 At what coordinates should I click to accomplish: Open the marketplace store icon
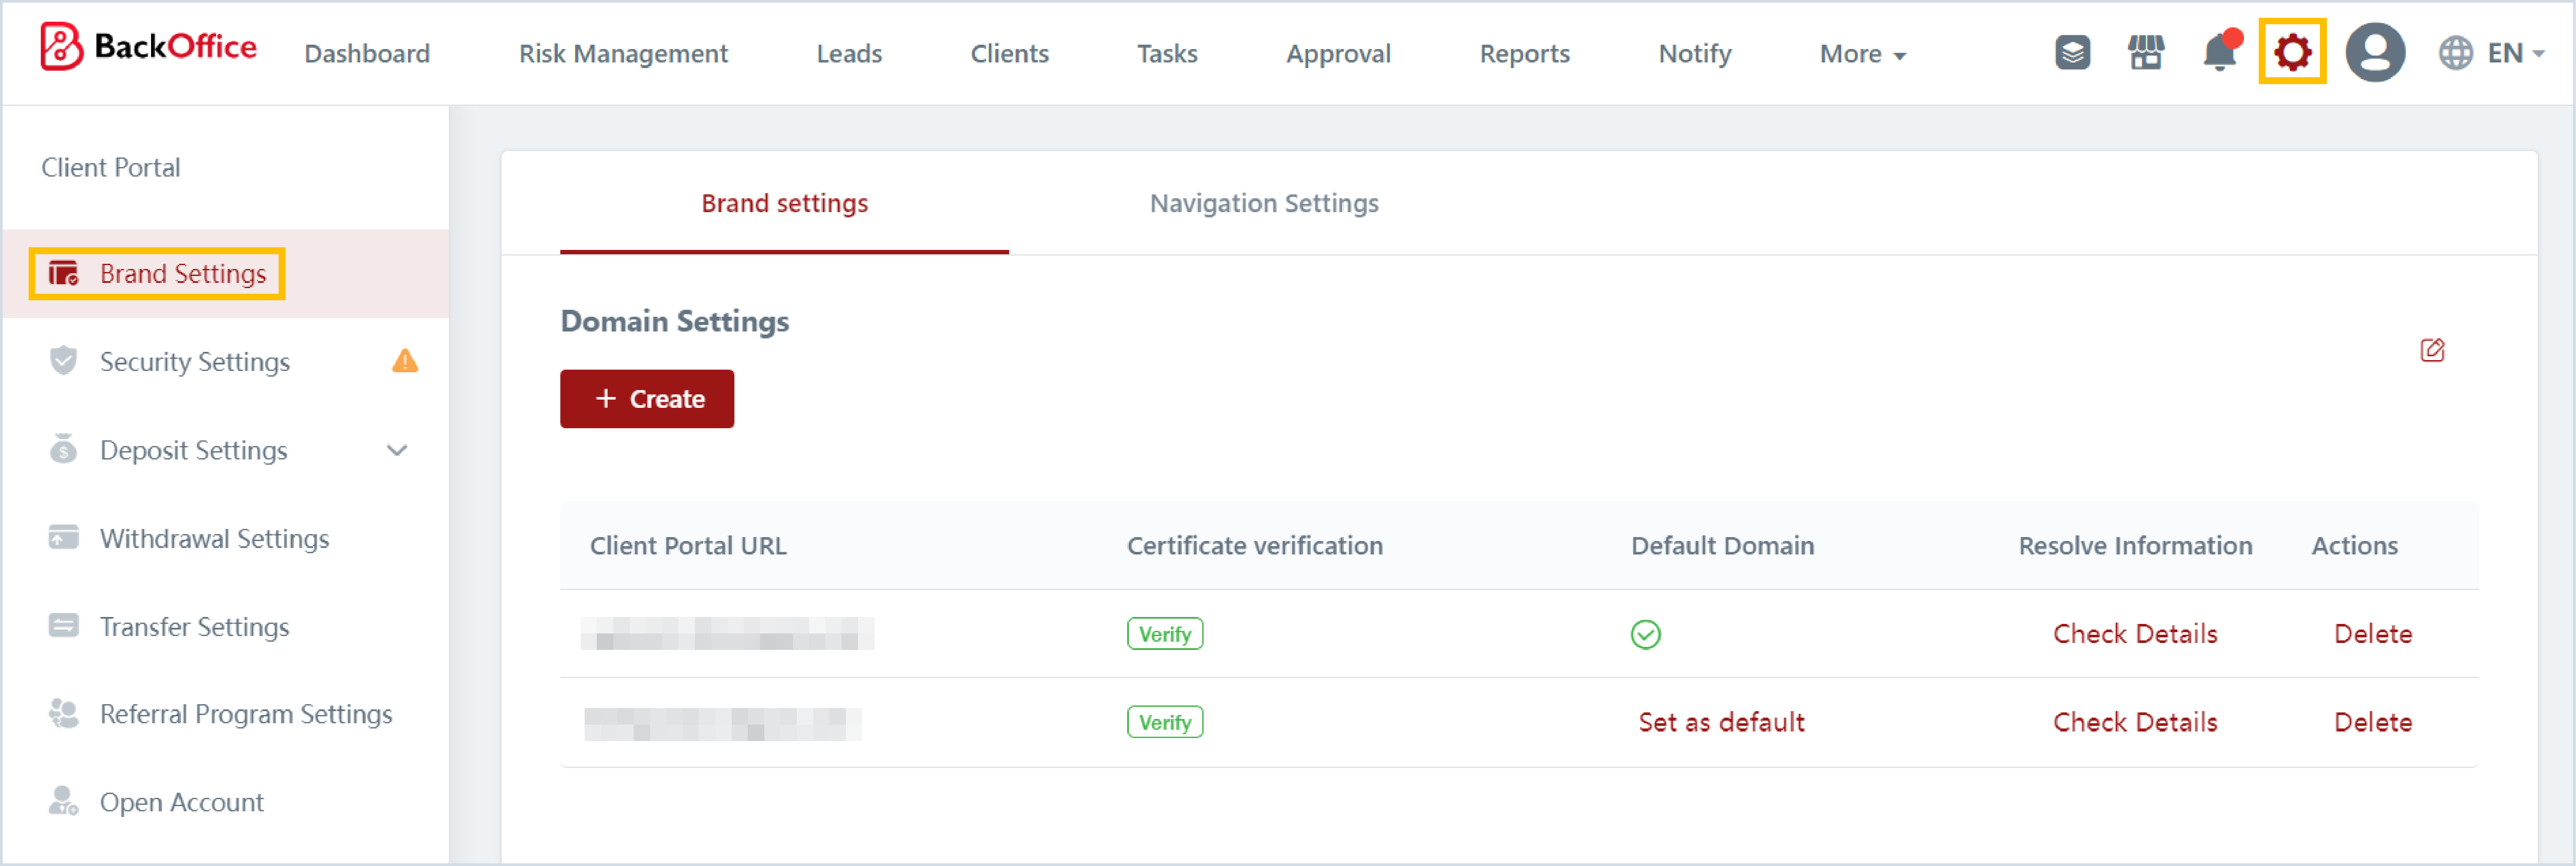(2145, 52)
